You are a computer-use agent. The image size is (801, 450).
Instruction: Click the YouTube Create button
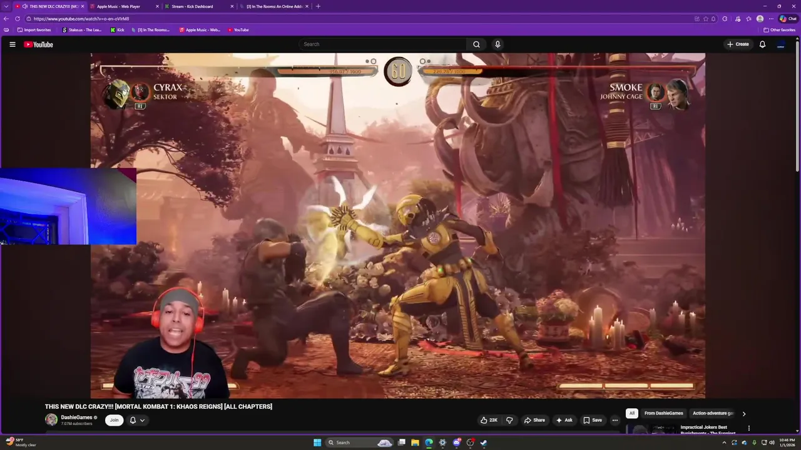click(738, 44)
